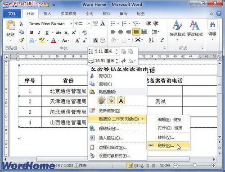Screen dimensions: 225x172
Task: Click the Paste clipboard icon
Action: pos(10,25)
